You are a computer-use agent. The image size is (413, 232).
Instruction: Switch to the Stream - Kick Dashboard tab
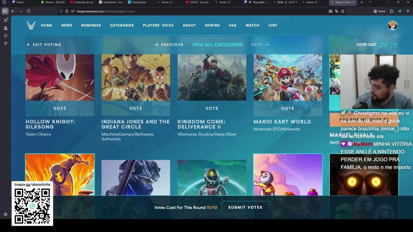53,2
